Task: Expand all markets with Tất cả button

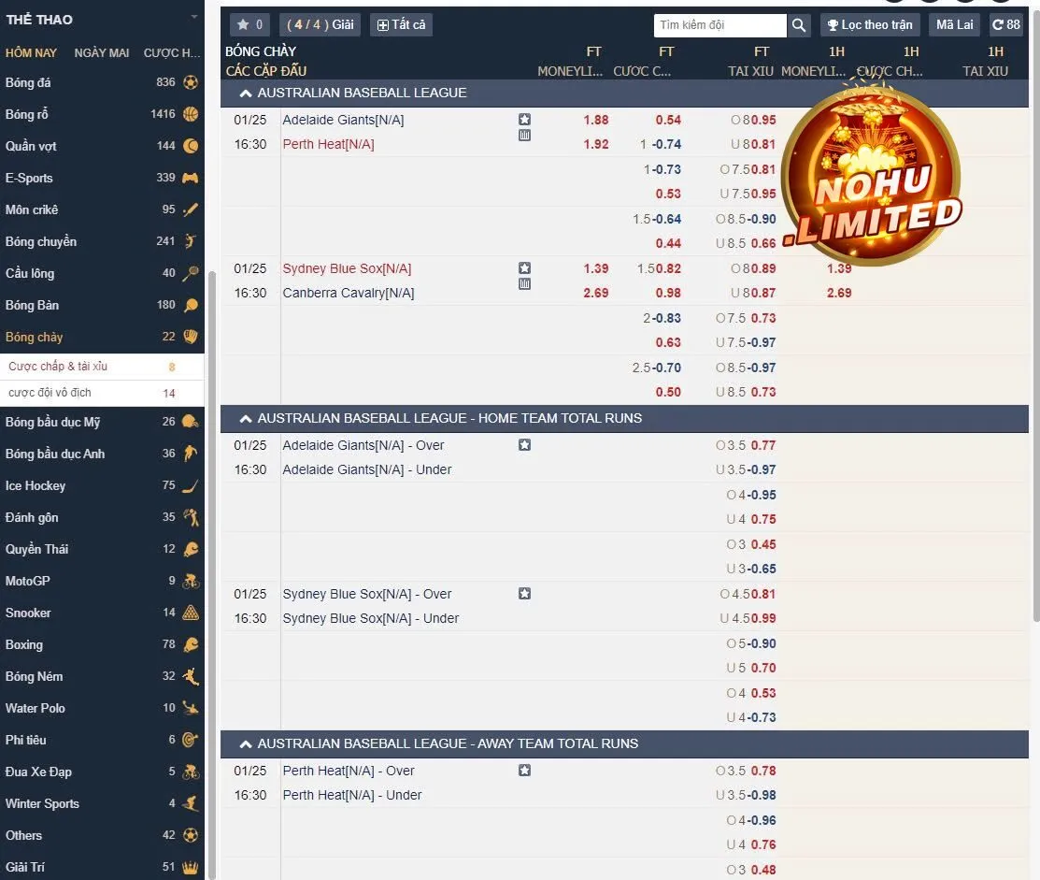Action: pos(401,24)
